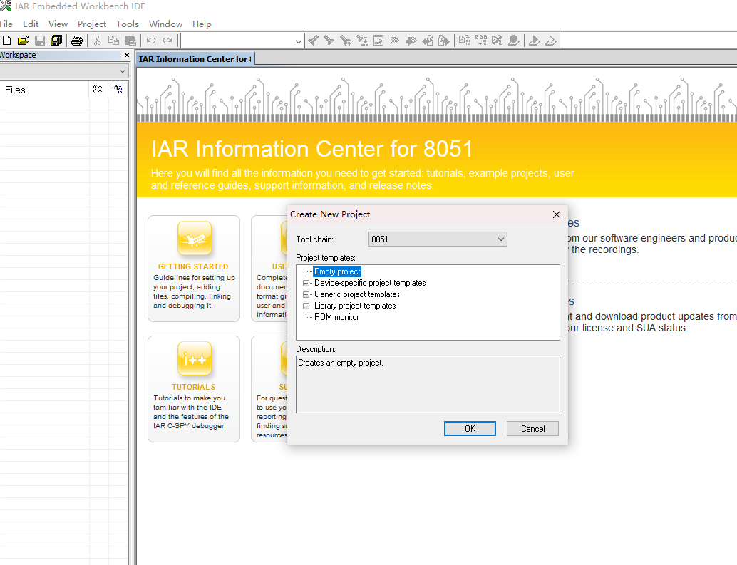Click the Toggle Bookmark tag icon
Viewport: 737px width, 565px height.
pyautogui.click(x=395, y=41)
